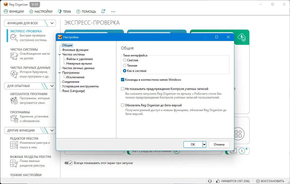Open 'ТОНКИЕ НАСТРОЙКИ' in the sidebar
This screenshot has width=290, height=184.
[26, 175]
